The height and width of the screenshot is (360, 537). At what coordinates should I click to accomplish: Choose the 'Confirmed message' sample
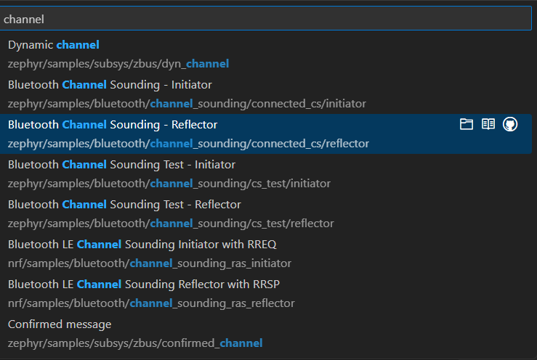[60, 324]
